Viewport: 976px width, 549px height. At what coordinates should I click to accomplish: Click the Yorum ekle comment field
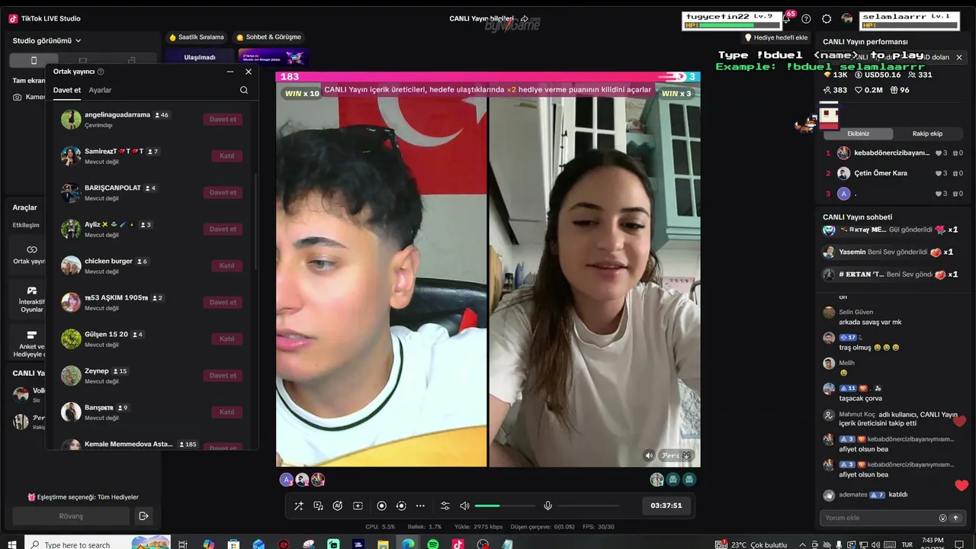coord(879,518)
